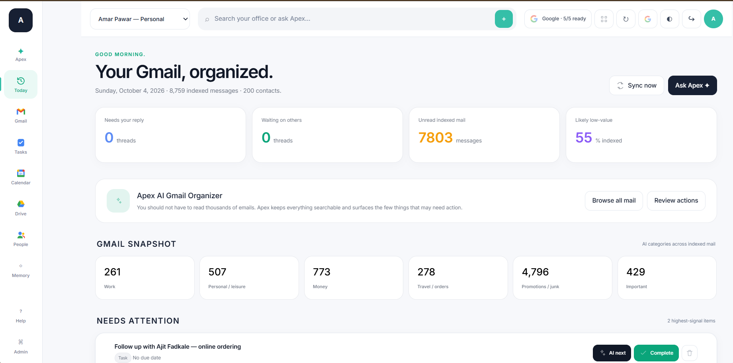The width and height of the screenshot is (733, 363).
Task: Click Follow up with Ajit Fadkale title
Action: (x=178, y=347)
